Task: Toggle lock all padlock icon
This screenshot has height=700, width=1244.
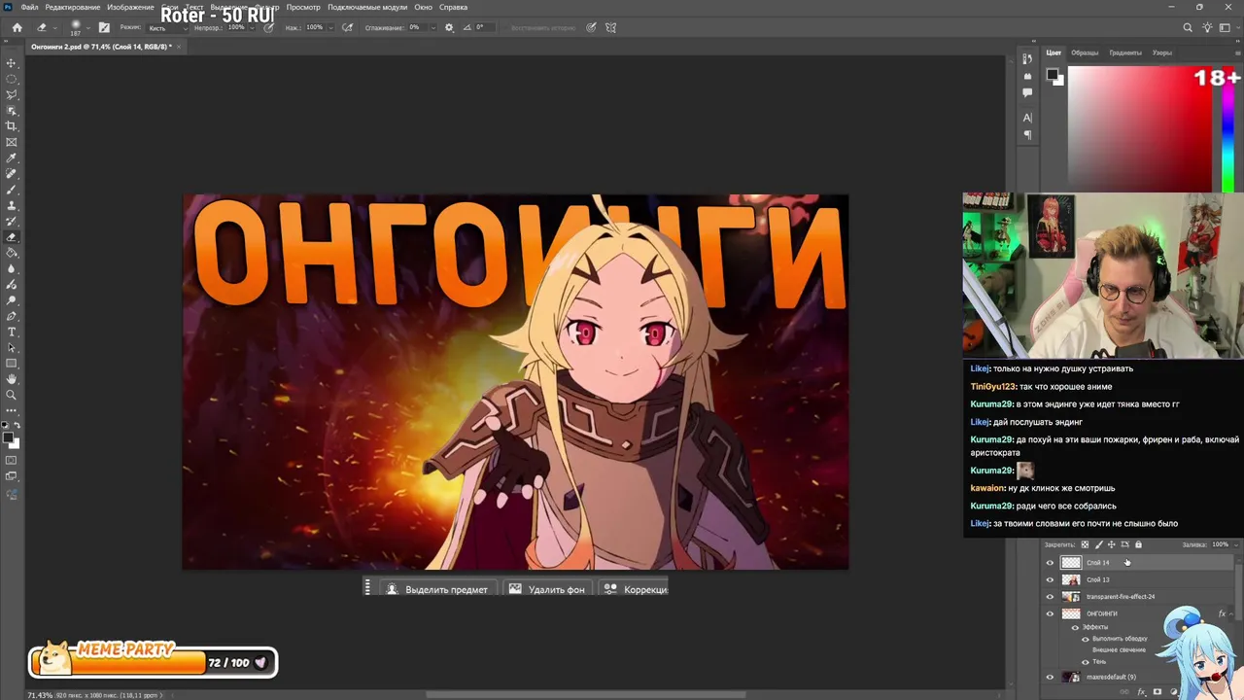Action: [1138, 544]
